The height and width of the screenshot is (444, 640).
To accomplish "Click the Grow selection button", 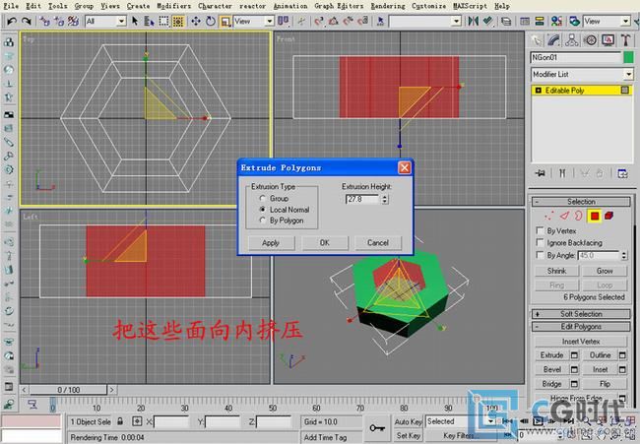I will 605,271.
